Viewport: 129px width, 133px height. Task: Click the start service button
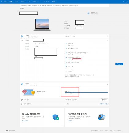(x=104, y=100)
